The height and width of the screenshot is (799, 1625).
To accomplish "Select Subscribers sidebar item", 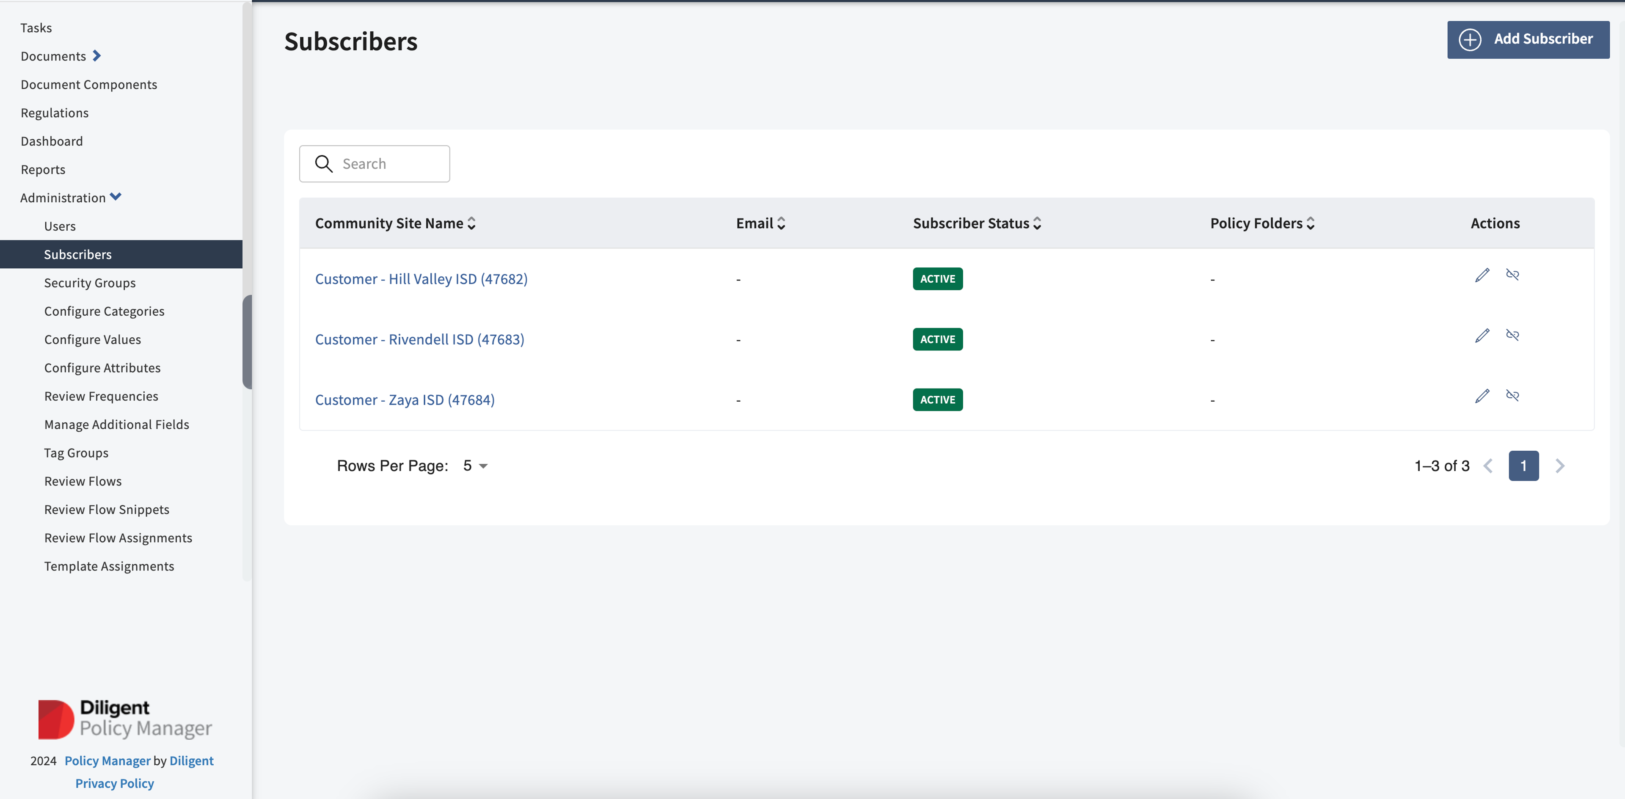I will coord(121,254).
